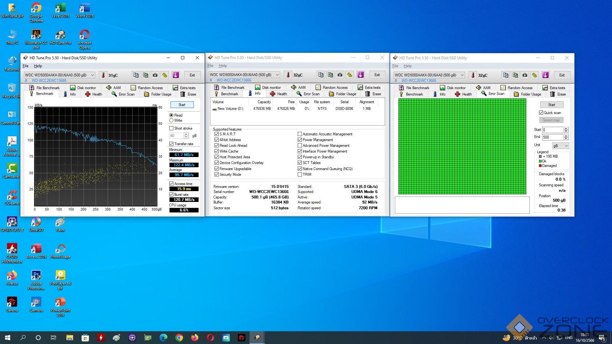Click camera screenshot icon in left window
The height and width of the screenshot is (344, 612).
tap(155, 75)
